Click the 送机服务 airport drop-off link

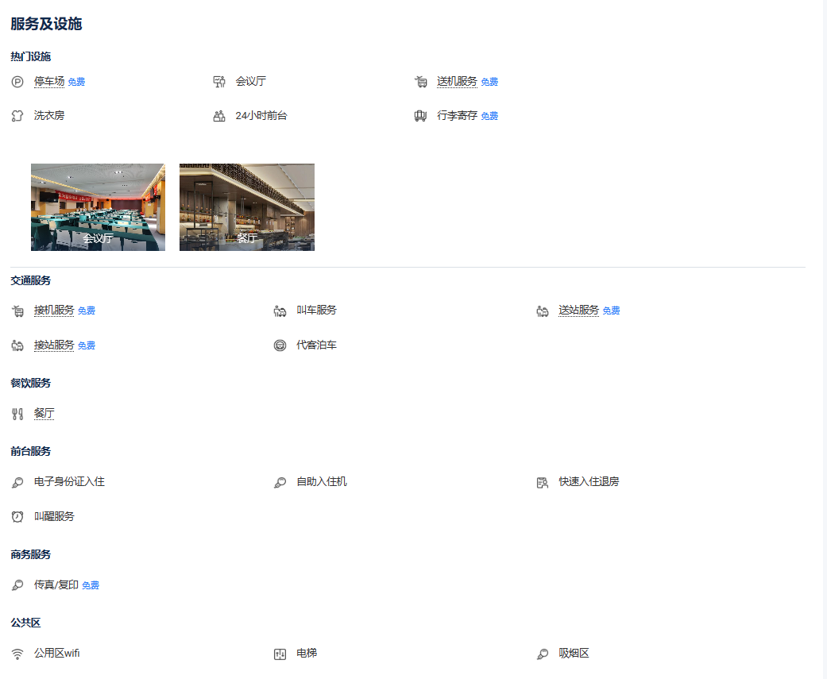click(457, 81)
